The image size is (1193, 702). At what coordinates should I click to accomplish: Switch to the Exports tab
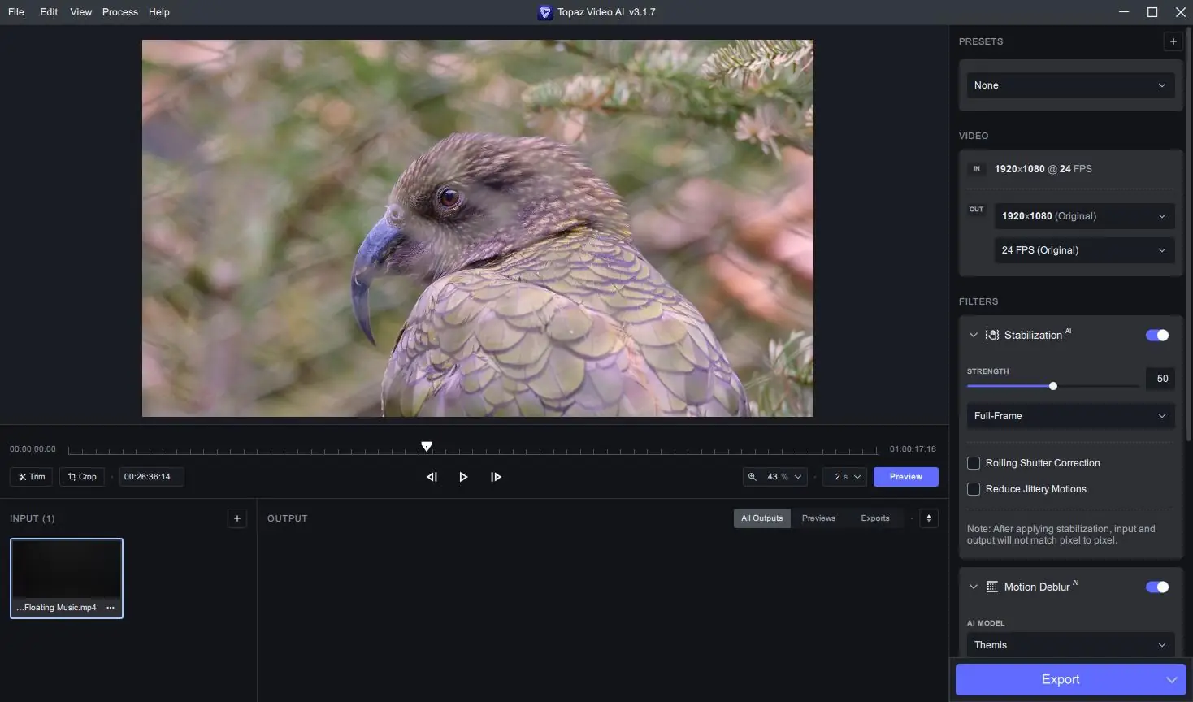tap(875, 518)
